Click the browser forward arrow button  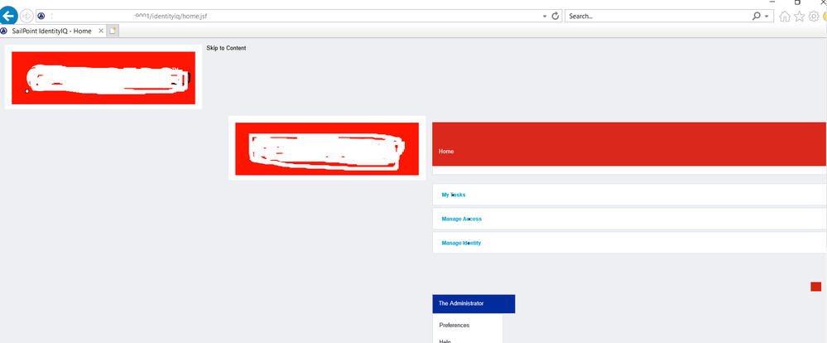coord(26,16)
